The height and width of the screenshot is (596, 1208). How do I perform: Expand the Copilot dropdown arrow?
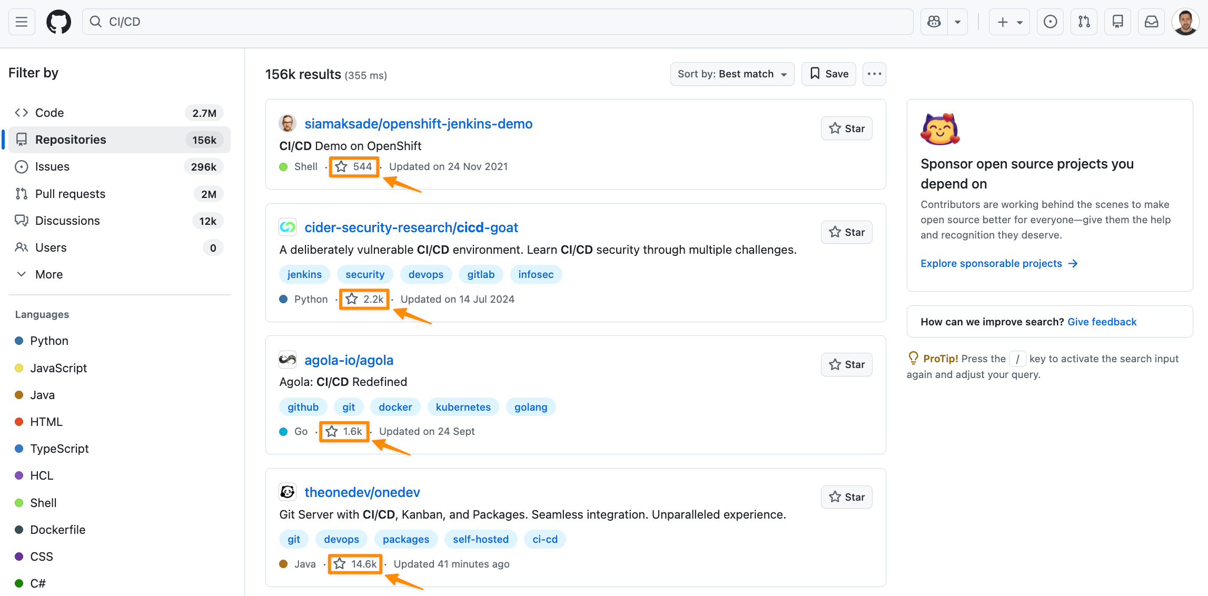point(958,22)
